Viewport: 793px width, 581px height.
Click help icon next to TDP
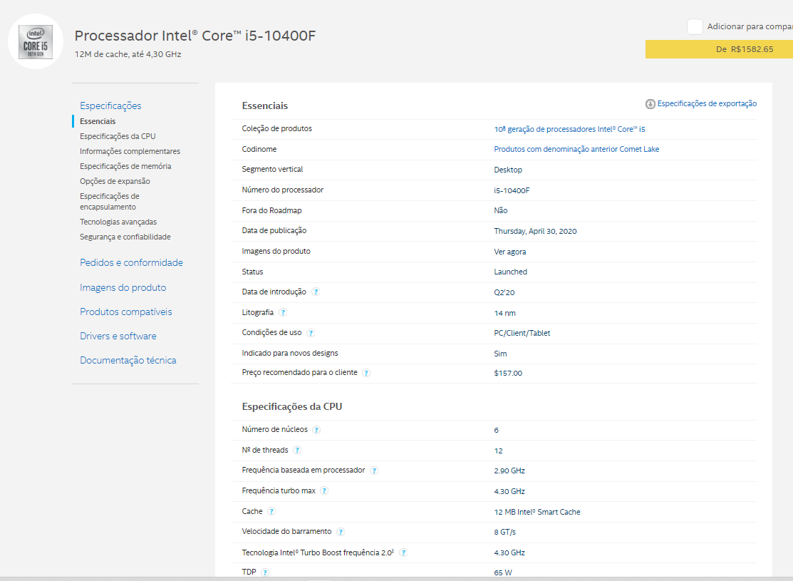pyautogui.click(x=266, y=572)
